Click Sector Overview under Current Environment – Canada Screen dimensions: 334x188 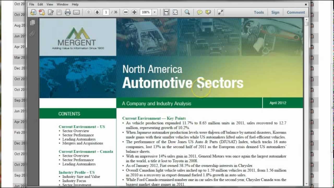(x=76, y=156)
